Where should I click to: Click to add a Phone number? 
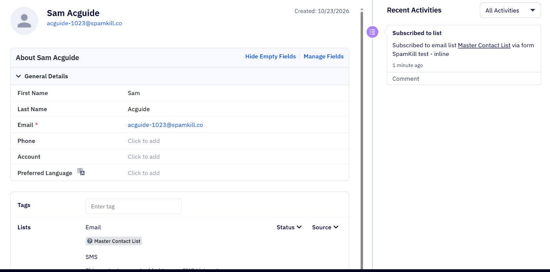[x=144, y=141]
